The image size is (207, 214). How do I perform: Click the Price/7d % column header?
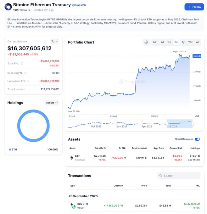click(100, 148)
